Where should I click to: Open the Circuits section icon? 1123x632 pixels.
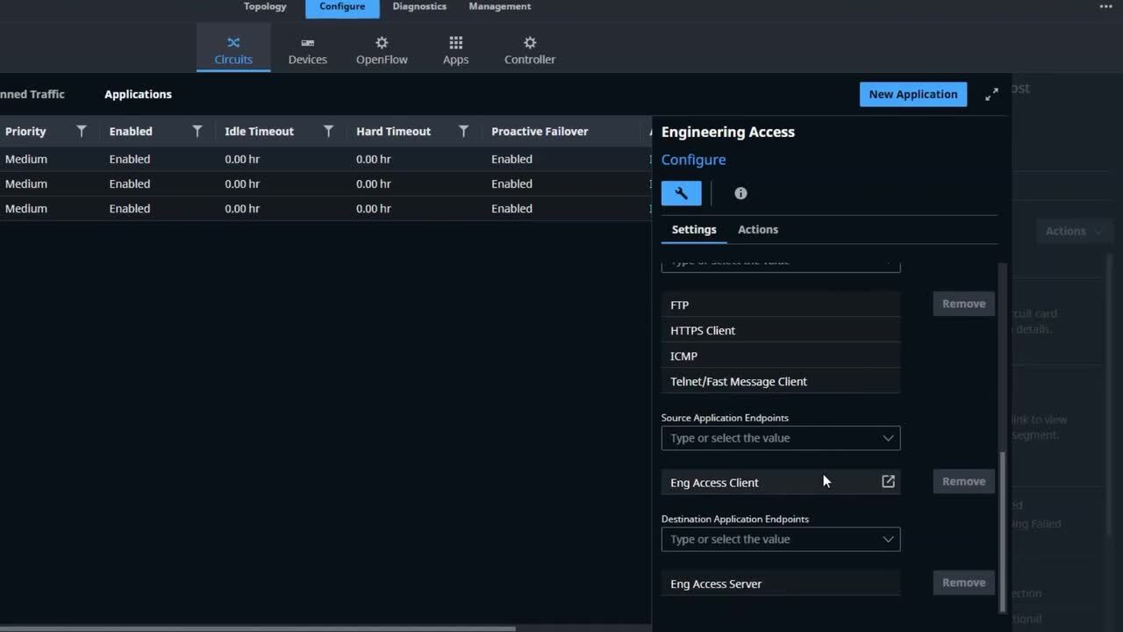[233, 43]
